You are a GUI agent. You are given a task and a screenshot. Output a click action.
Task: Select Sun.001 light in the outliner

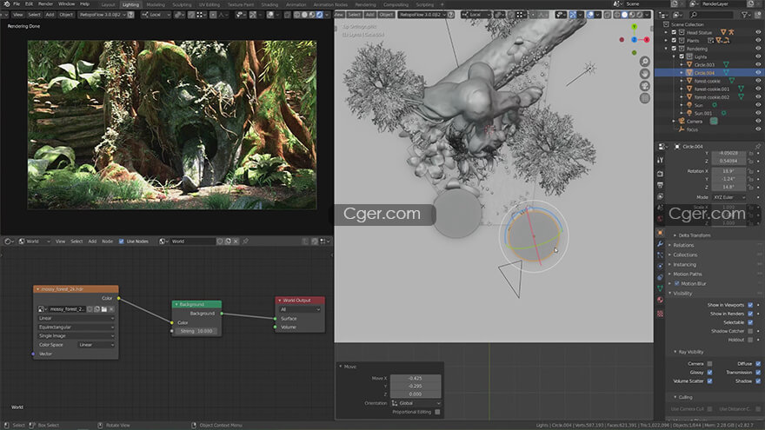click(x=703, y=113)
